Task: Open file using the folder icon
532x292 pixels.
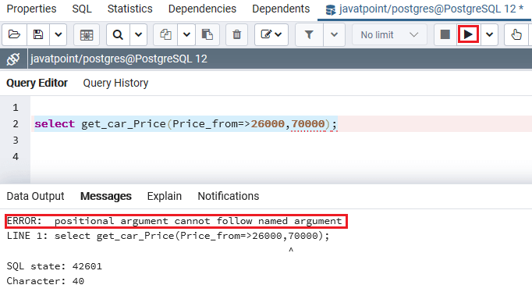Action: [14, 34]
